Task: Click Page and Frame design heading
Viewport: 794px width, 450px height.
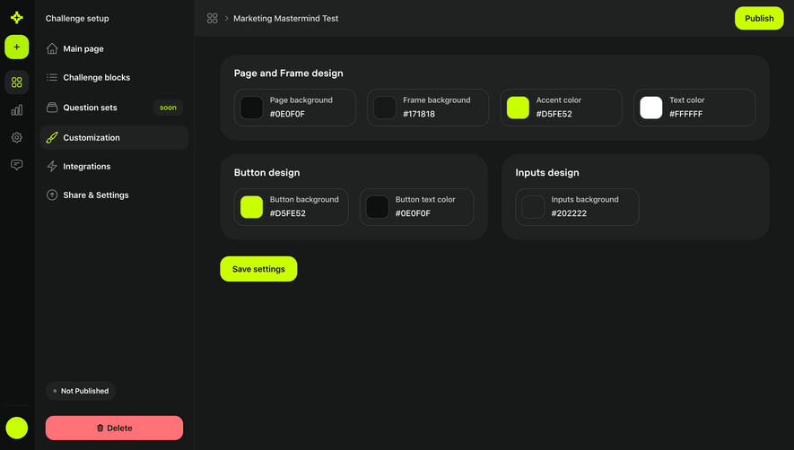Action: click(289, 74)
